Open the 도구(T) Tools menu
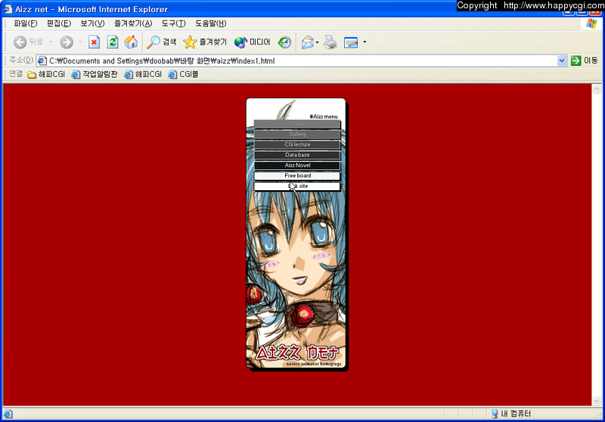Screen dimensions: 605x422 (x=173, y=23)
